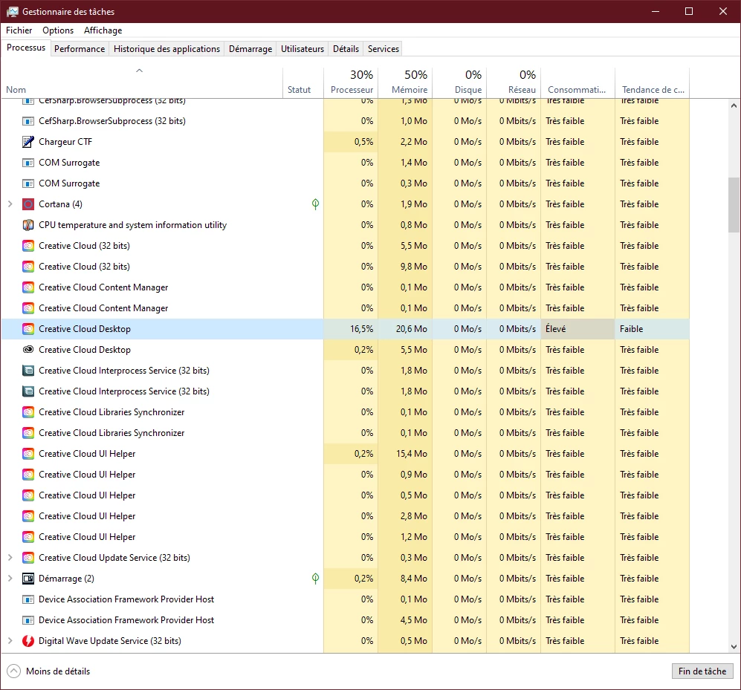Click the 20,6 Mo memory cell
Viewport: 741px width, 690px height.
click(405, 329)
